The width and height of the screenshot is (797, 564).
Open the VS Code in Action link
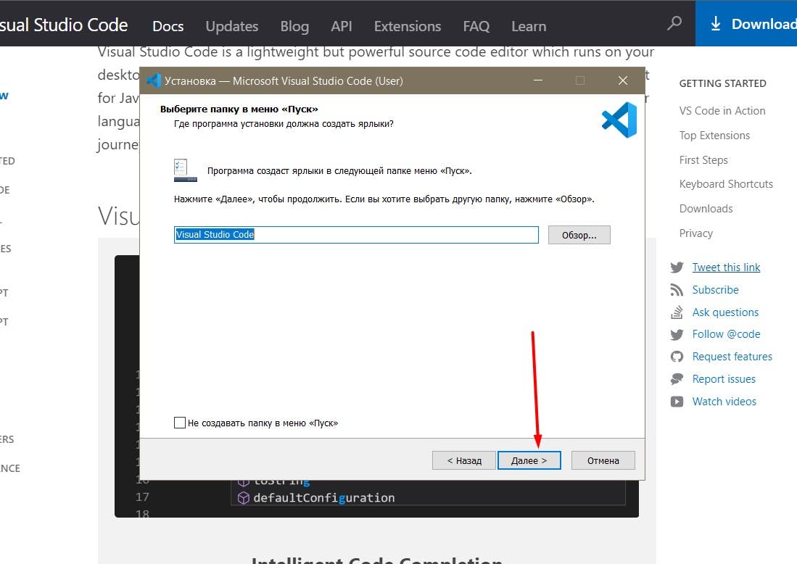(722, 110)
